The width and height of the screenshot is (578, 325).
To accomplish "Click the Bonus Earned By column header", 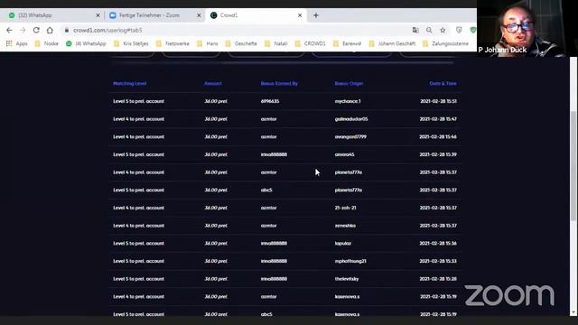I will pyautogui.click(x=279, y=84).
